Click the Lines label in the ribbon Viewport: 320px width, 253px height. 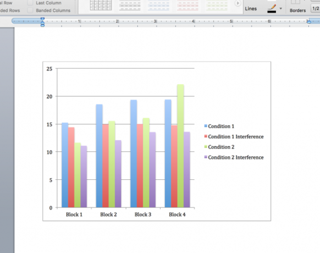(x=251, y=9)
